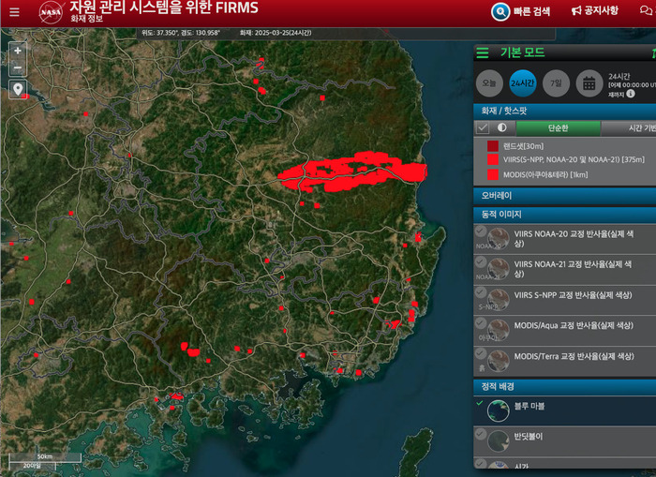Screen dimensions: 656x477
Task: Click the coordinates readout 위도 37.350°
Action: (x=181, y=33)
